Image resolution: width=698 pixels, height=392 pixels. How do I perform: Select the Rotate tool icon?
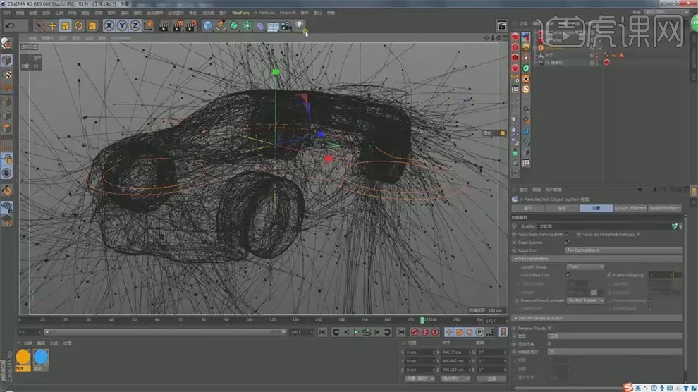(x=78, y=25)
